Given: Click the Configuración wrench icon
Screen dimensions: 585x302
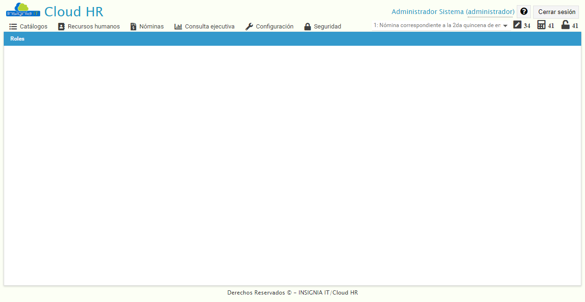Looking at the screenshot, I should click(248, 27).
